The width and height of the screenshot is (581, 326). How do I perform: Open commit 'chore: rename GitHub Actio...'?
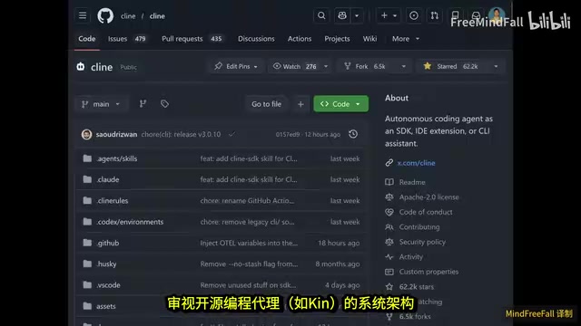247,201
